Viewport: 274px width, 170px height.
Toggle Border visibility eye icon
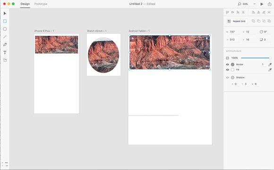click(227, 65)
